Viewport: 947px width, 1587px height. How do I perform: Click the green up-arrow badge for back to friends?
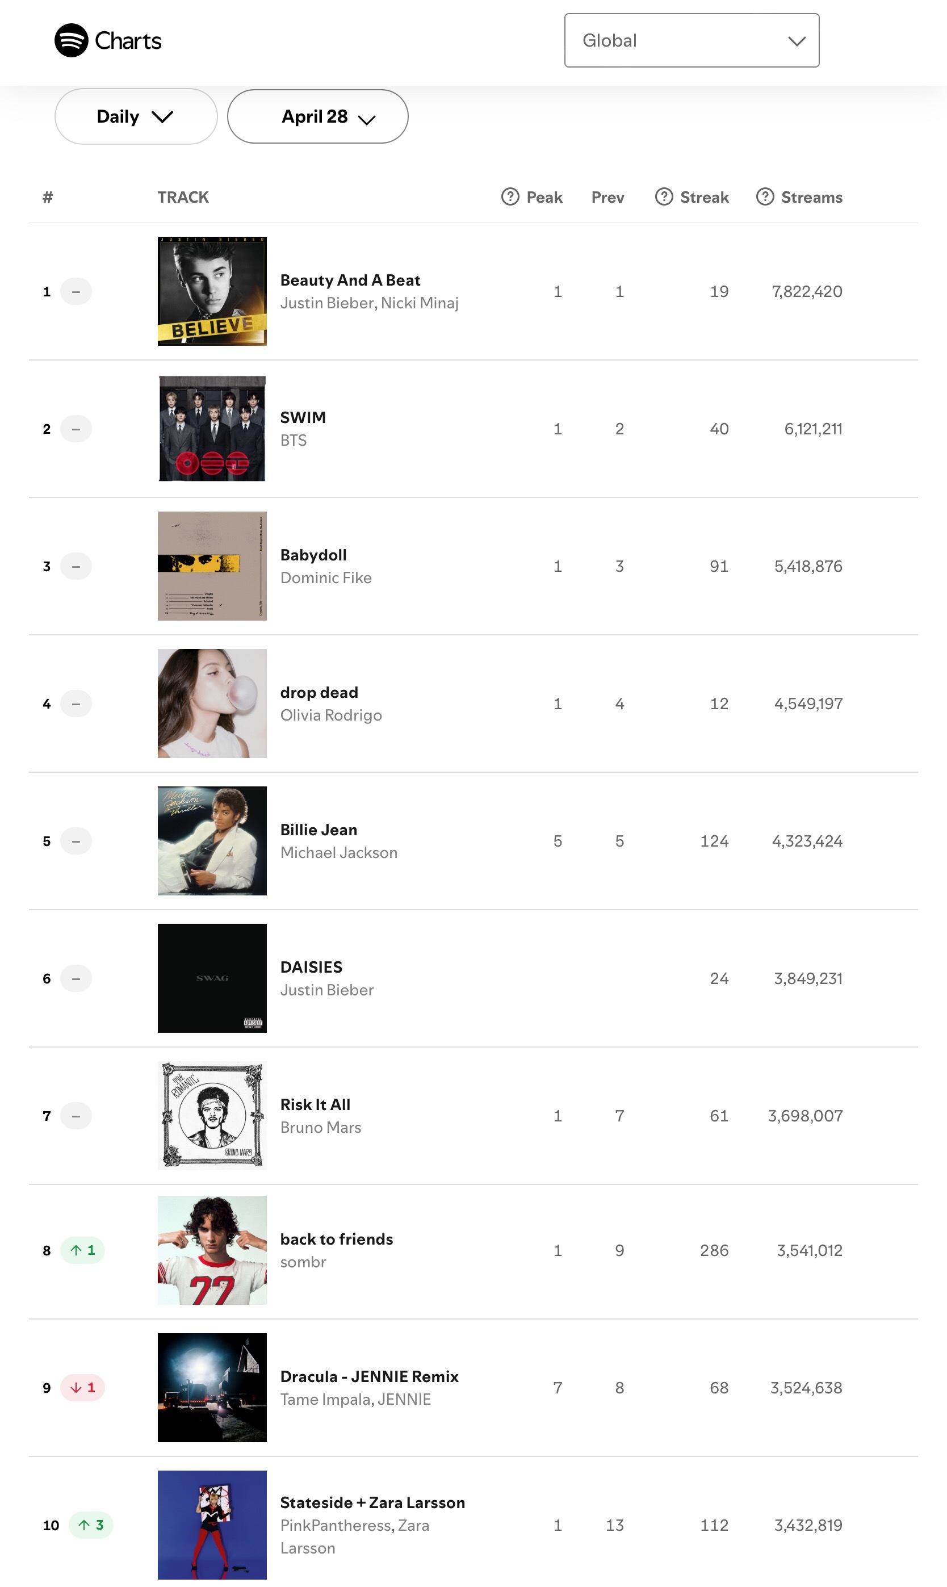pyautogui.click(x=82, y=1249)
